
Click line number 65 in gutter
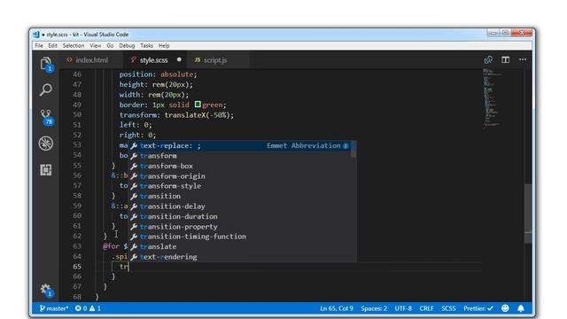pyautogui.click(x=77, y=267)
